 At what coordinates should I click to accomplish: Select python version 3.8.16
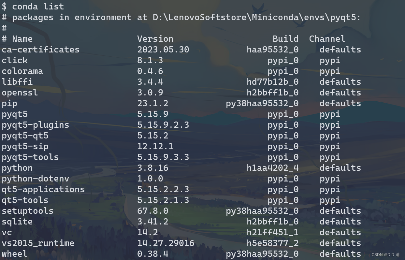click(153, 167)
